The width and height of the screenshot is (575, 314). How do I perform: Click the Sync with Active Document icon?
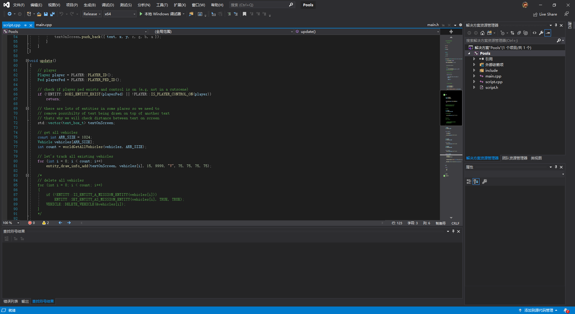(512, 33)
